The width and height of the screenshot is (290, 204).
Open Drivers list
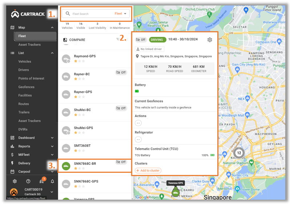pyautogui.click(x=24, y=70)
